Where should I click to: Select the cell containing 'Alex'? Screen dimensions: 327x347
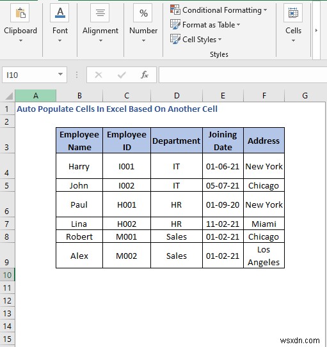point(79,256)
